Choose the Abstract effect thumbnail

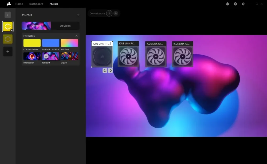[51, 56]
